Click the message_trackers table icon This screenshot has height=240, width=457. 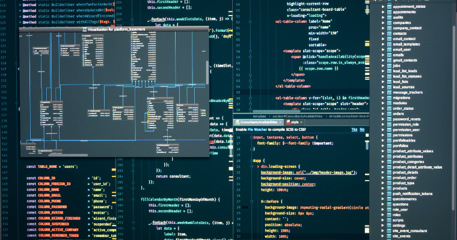click(x=389, y=92)
